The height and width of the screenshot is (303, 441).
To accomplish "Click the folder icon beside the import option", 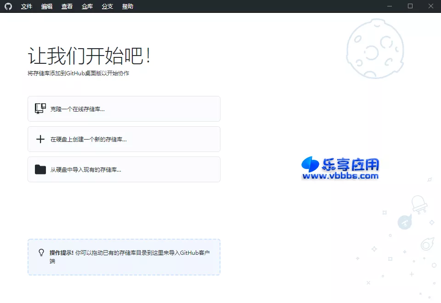I will point(40,169).
